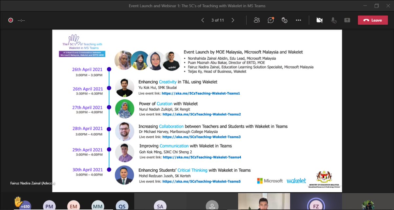This screenshot has height=210, width=394.
Task: Advance to the next slide arrow
Action: click(233, 20)
